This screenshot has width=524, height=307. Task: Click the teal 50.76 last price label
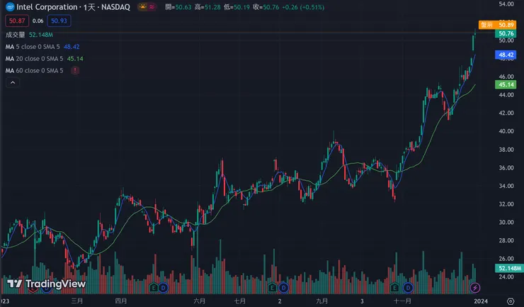point(506,33)
